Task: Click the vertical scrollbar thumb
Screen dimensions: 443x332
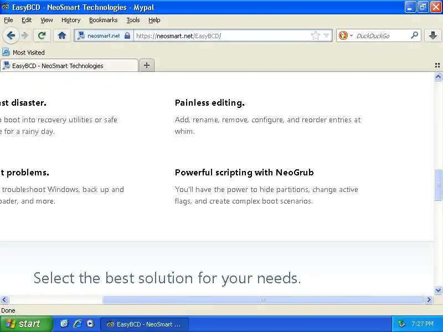Action: pos(438,185)
